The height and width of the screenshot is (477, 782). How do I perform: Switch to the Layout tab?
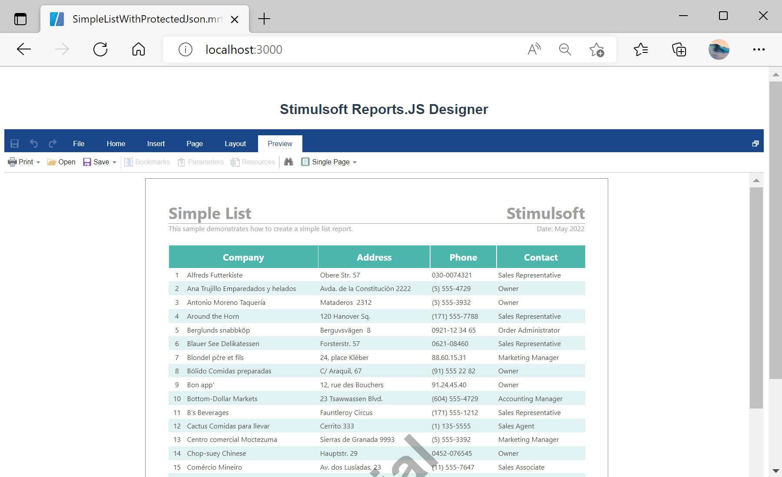(x=235, y=144)
